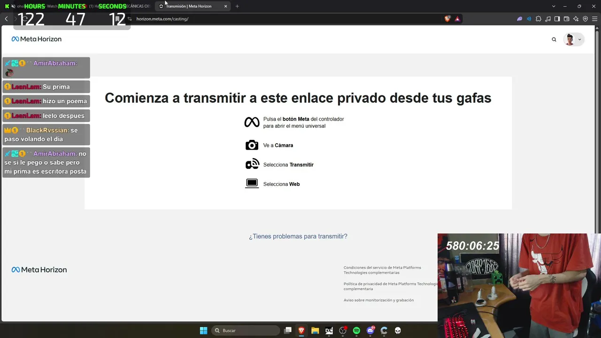Open Condiciones del servicio de Meta Platforms link
Image resolution: width=601 pixels, height=338 pixels.
click(x=382, y=270)
